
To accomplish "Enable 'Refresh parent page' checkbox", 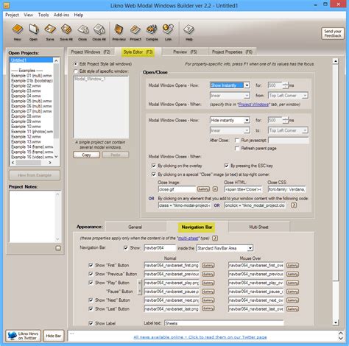I will coord(237,149).
